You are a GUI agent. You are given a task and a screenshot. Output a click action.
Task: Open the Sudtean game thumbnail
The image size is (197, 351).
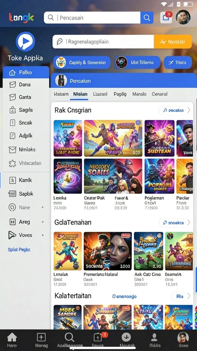pos(159,138)
